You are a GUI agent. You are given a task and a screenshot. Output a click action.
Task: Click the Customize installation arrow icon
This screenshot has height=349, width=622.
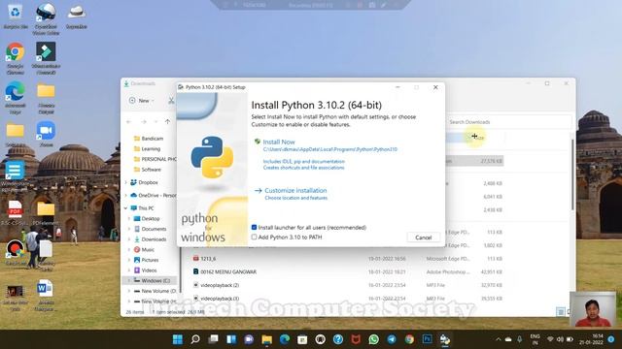pyautogui.click(x=259, y=191)
